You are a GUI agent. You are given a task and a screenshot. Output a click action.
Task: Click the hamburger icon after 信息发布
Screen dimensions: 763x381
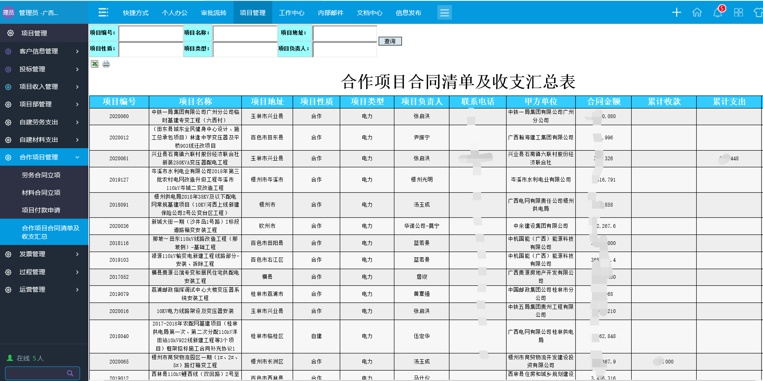point(444,13)
